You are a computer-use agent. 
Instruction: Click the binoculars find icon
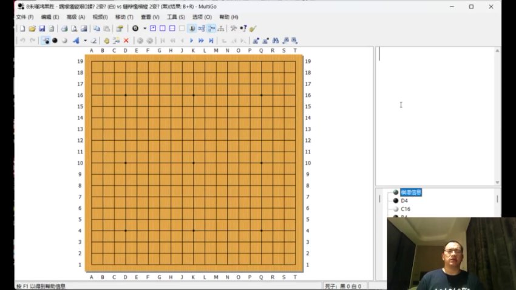coord(275,41)
